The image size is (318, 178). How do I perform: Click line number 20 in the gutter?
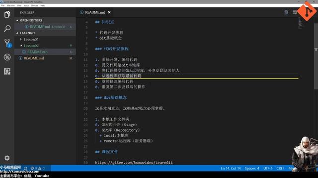click(86, 109)
